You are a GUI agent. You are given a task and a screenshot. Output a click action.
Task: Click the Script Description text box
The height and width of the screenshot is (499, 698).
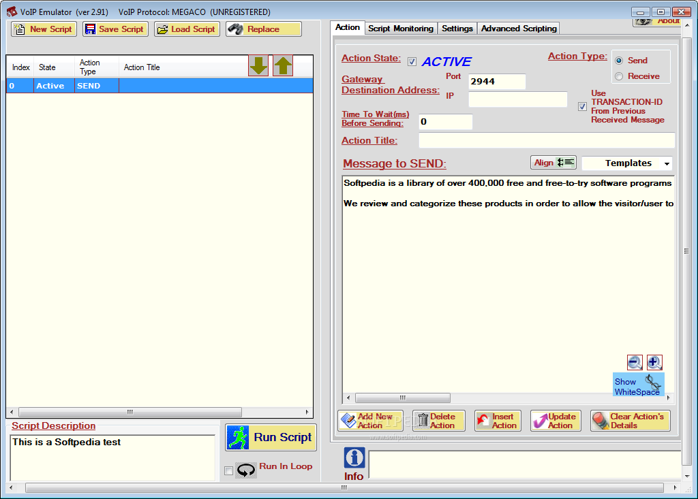112,457
